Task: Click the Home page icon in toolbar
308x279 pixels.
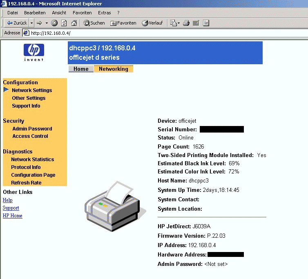Action: pos(74,23)
